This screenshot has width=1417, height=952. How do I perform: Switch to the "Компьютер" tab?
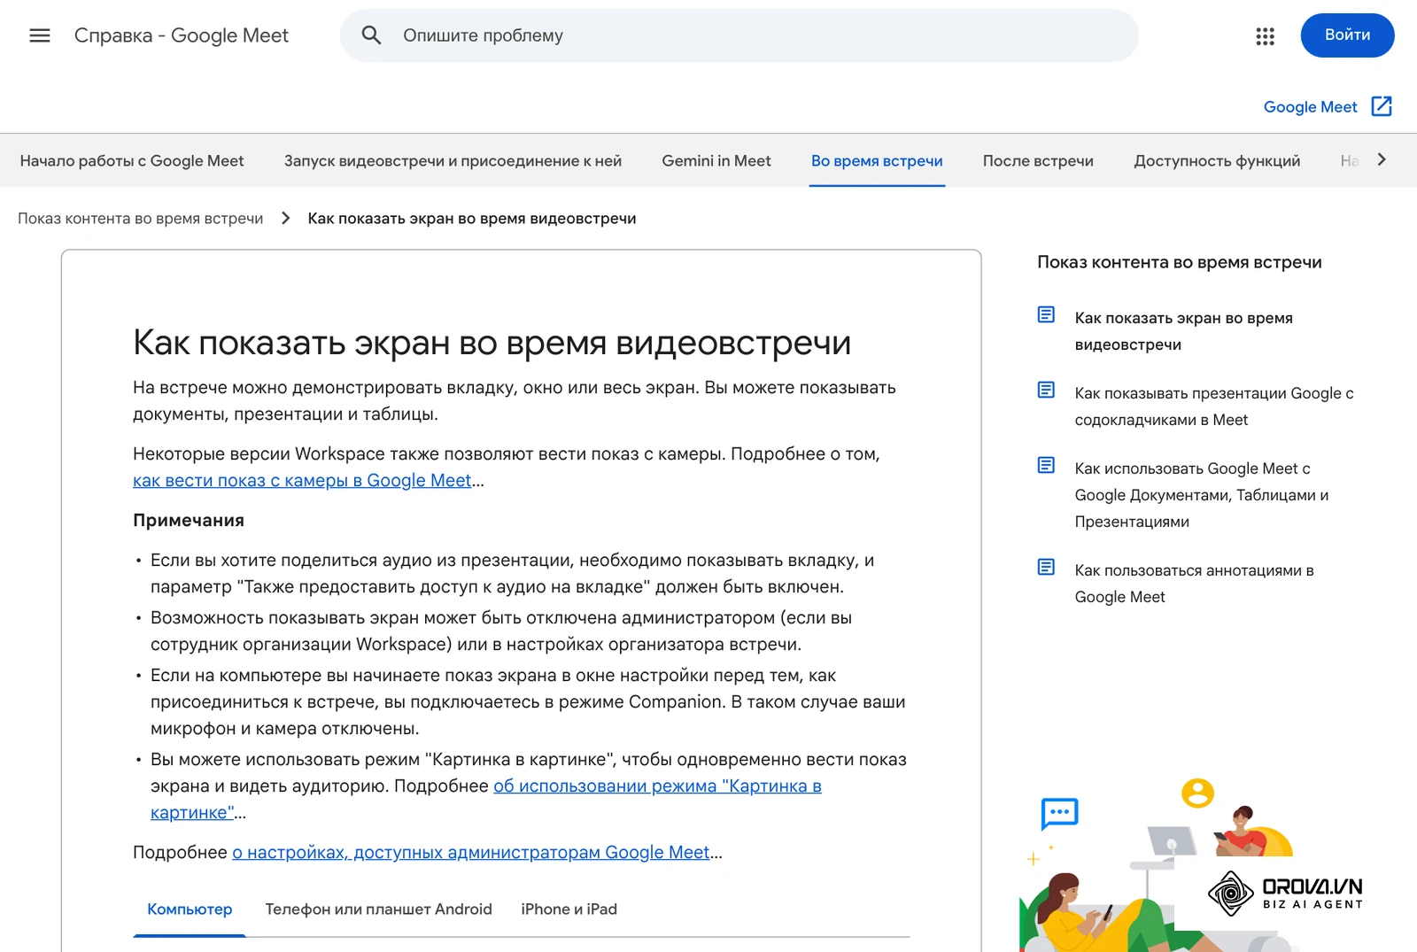[190, 909]
